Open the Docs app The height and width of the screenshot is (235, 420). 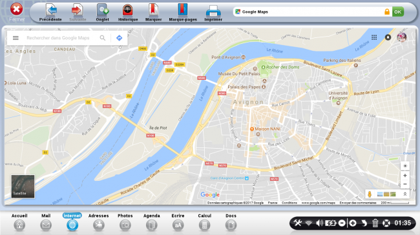[x=231, y=222]
